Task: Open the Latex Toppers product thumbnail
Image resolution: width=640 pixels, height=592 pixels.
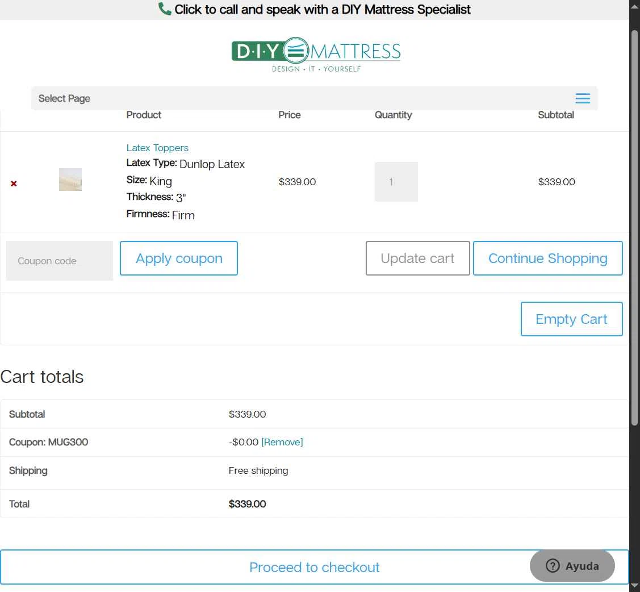Action: (70, 180)
